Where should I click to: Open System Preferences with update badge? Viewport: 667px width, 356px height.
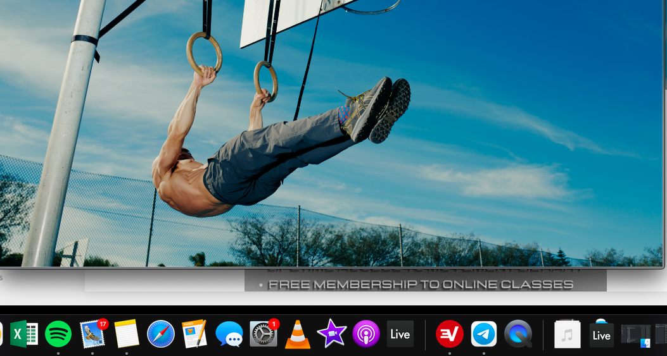[x=264, y=333]
